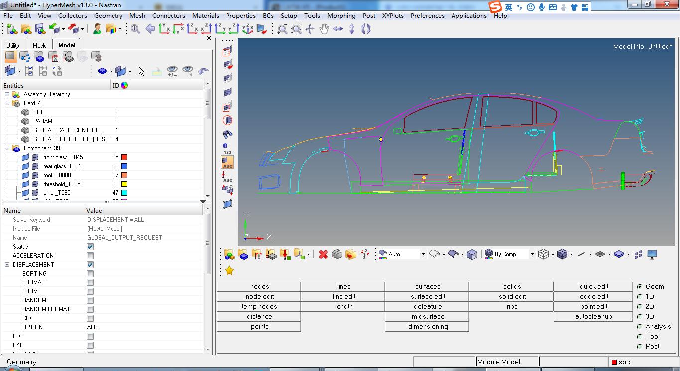The width and height of the screenshot is (680, 371).
Task: Click the show/hide eye plus-minus icon
Action: [x=172, y=71]
